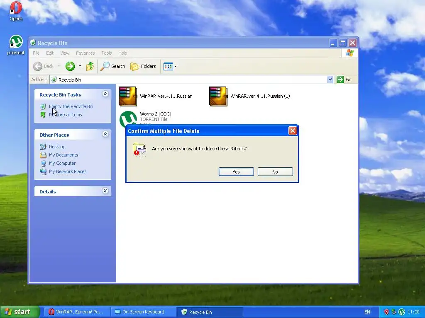The image size is (425, 318).
Task: Open the View menu
Action: pos(65,53)
